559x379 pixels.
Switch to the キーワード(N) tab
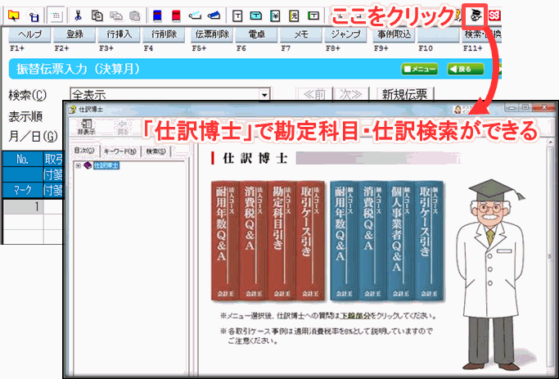(x=119, y=151)
